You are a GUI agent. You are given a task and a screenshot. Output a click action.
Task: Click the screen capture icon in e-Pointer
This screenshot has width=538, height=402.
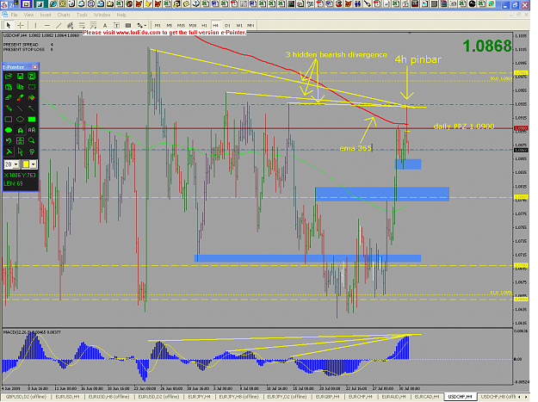pyautogui.click(x=32, y=76)
